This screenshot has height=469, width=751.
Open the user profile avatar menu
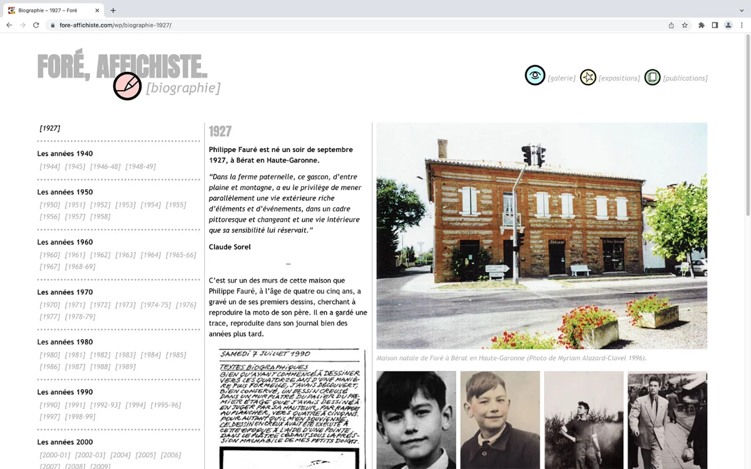728,25
